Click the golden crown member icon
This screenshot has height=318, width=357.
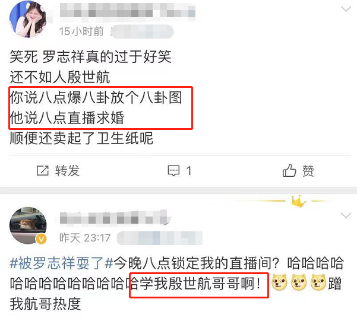pyautogui.click(x=298, y=201)
